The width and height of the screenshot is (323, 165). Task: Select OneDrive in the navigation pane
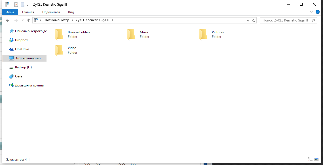tap(22, 49)
